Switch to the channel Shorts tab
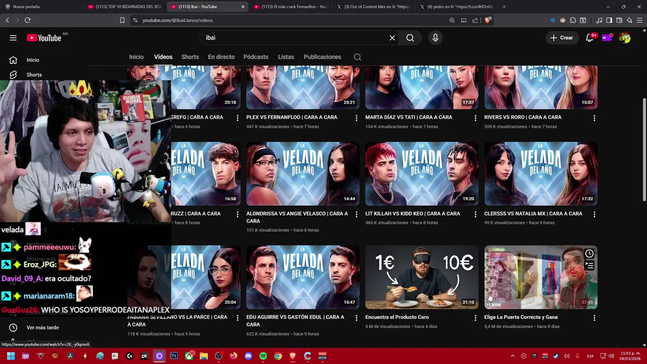The height and width of the screenshot is (364, 647). (x=190, y=57)
